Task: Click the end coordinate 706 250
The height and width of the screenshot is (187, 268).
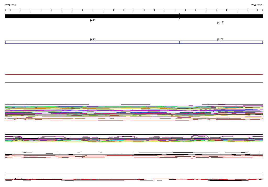Action: [256, 5]
